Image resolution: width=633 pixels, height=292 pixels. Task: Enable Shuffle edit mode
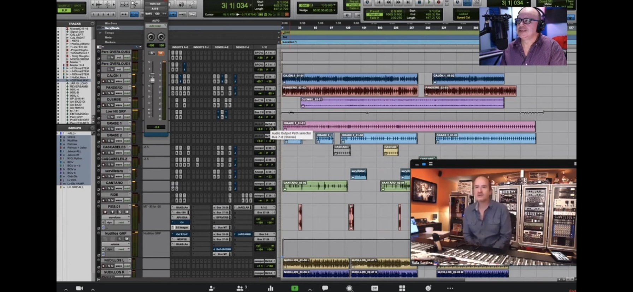click(x=64, y=6)
